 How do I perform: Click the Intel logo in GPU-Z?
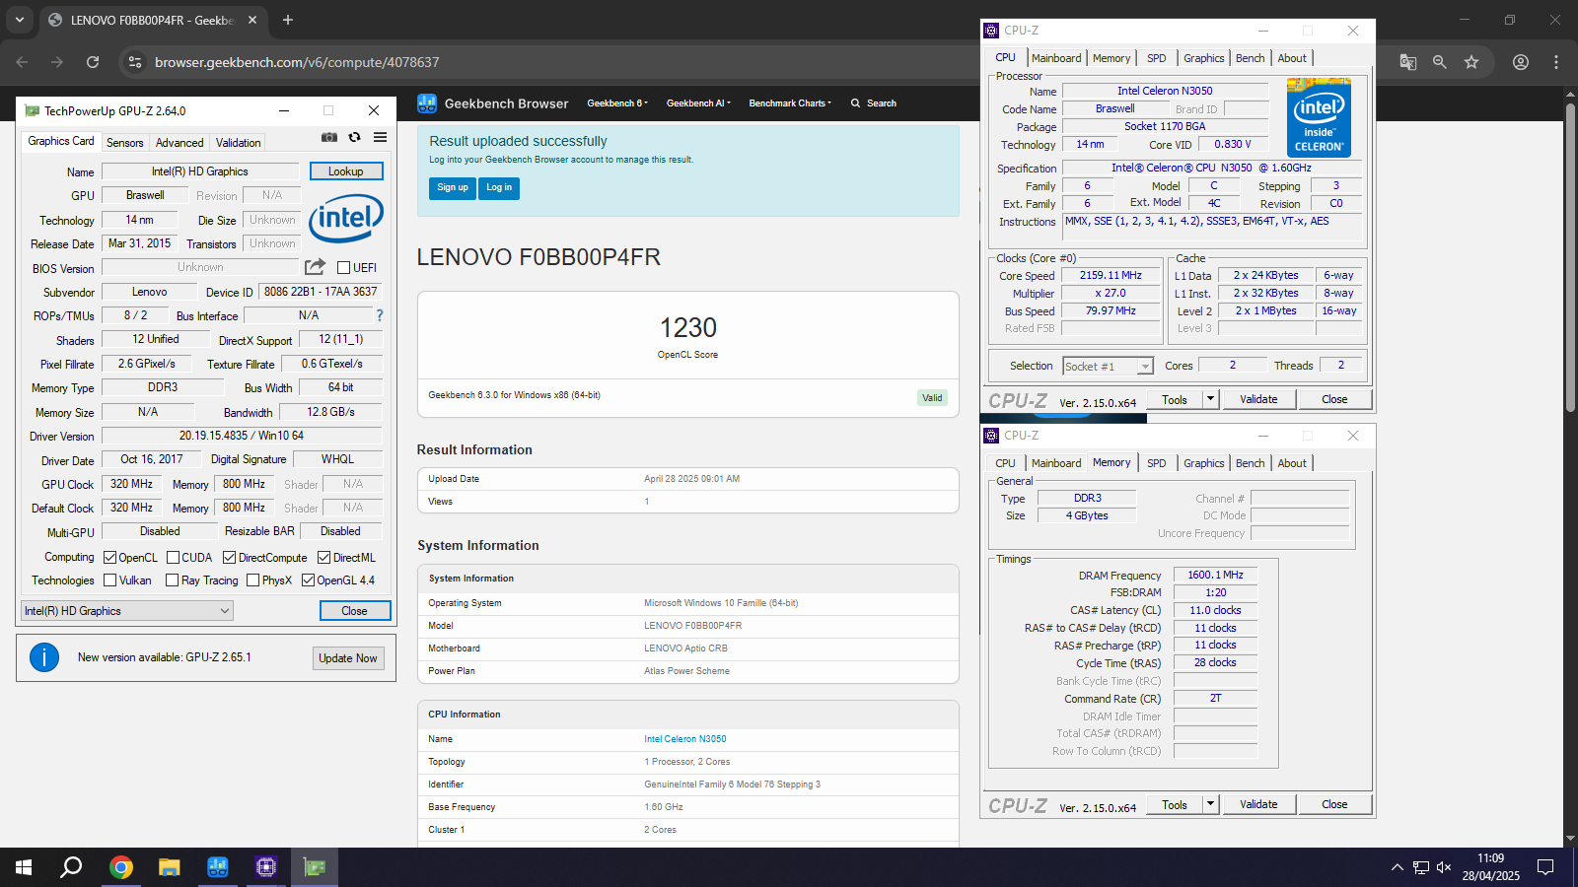click(x=346, y=219)
